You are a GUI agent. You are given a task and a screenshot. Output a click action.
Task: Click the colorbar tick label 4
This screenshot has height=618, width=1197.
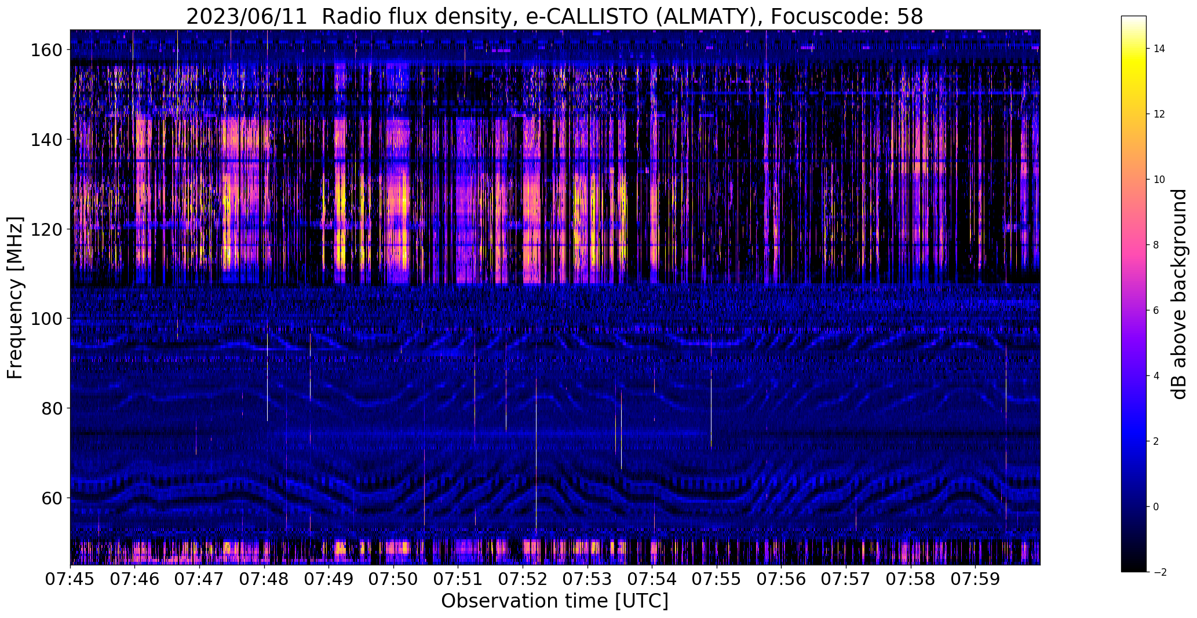pyautogui.click(x=1156, y=376)
